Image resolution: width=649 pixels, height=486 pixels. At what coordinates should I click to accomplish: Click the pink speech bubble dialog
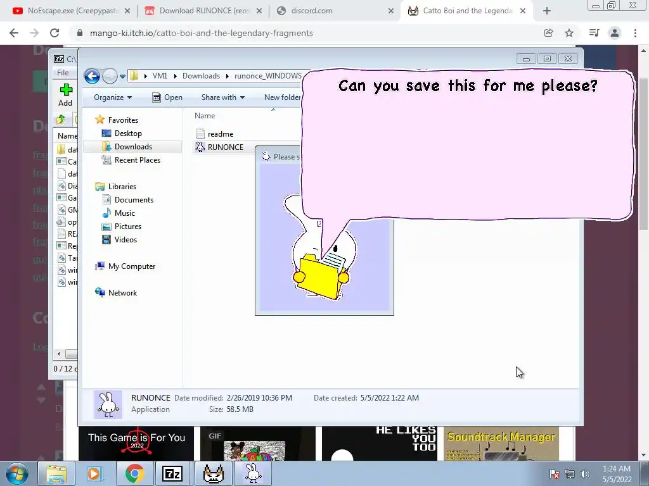(x=468, y=145)
